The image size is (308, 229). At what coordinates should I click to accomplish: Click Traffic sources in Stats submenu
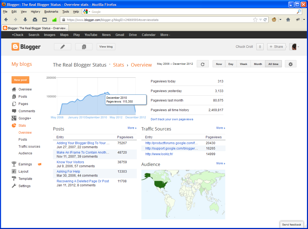coord(29,147)
